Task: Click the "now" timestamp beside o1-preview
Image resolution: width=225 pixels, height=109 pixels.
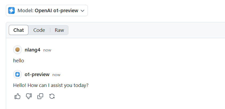Action: (57, 75)
